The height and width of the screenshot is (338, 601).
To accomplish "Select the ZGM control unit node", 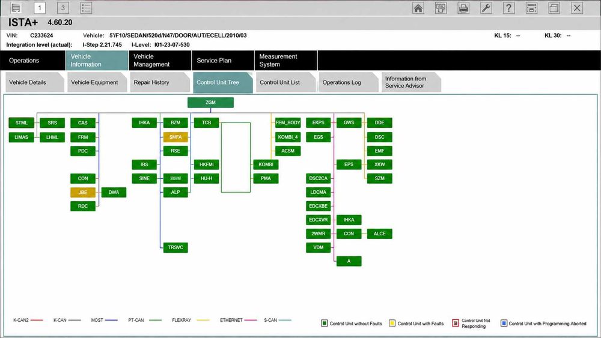I will tap(210, 103).
